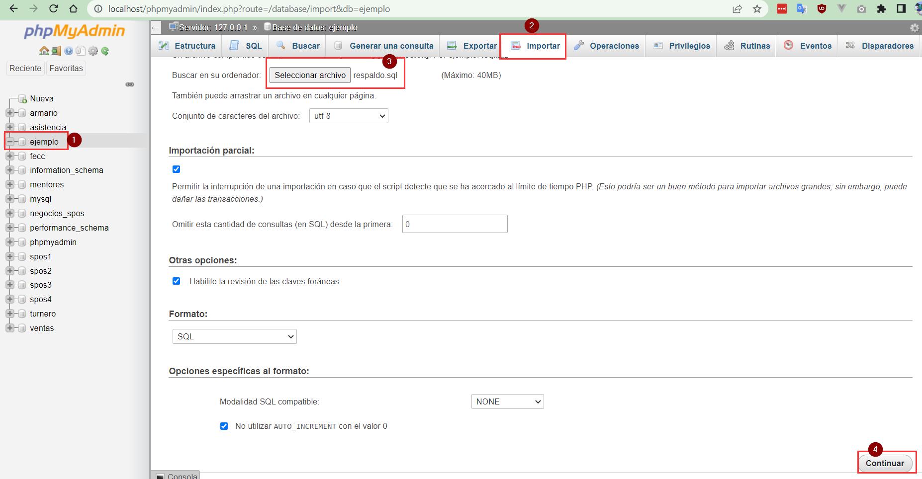Go to the phpMyAdmin home icon

point(44,51)
